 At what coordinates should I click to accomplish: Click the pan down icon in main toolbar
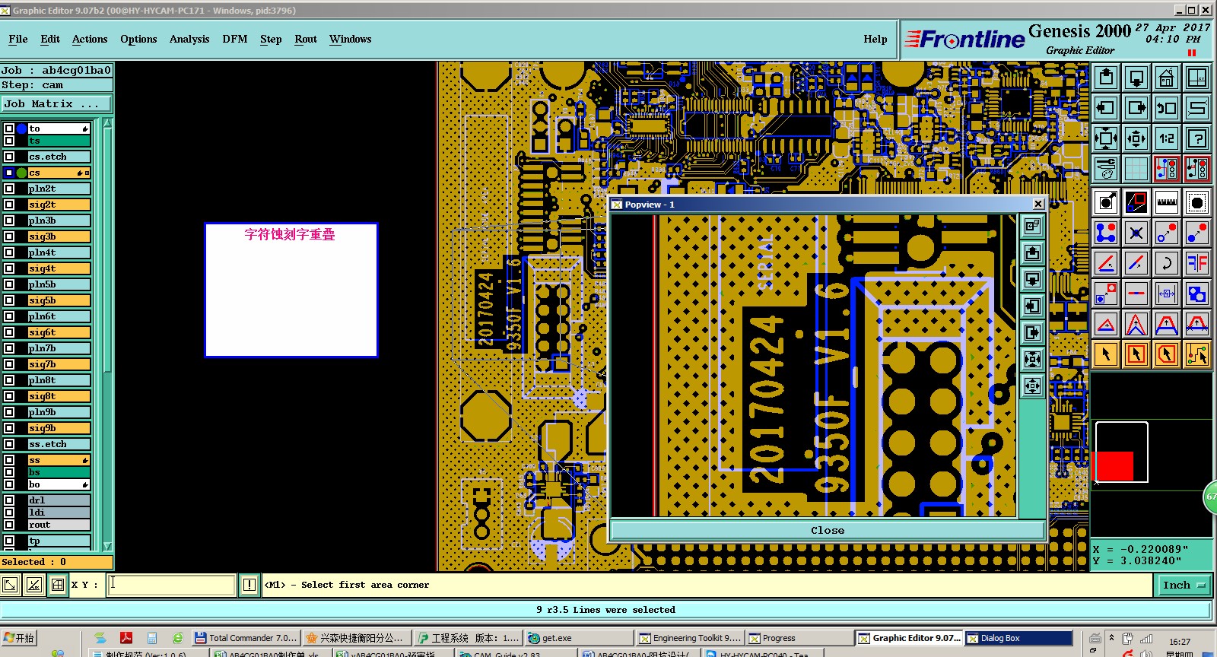(x=1136, y=78)
